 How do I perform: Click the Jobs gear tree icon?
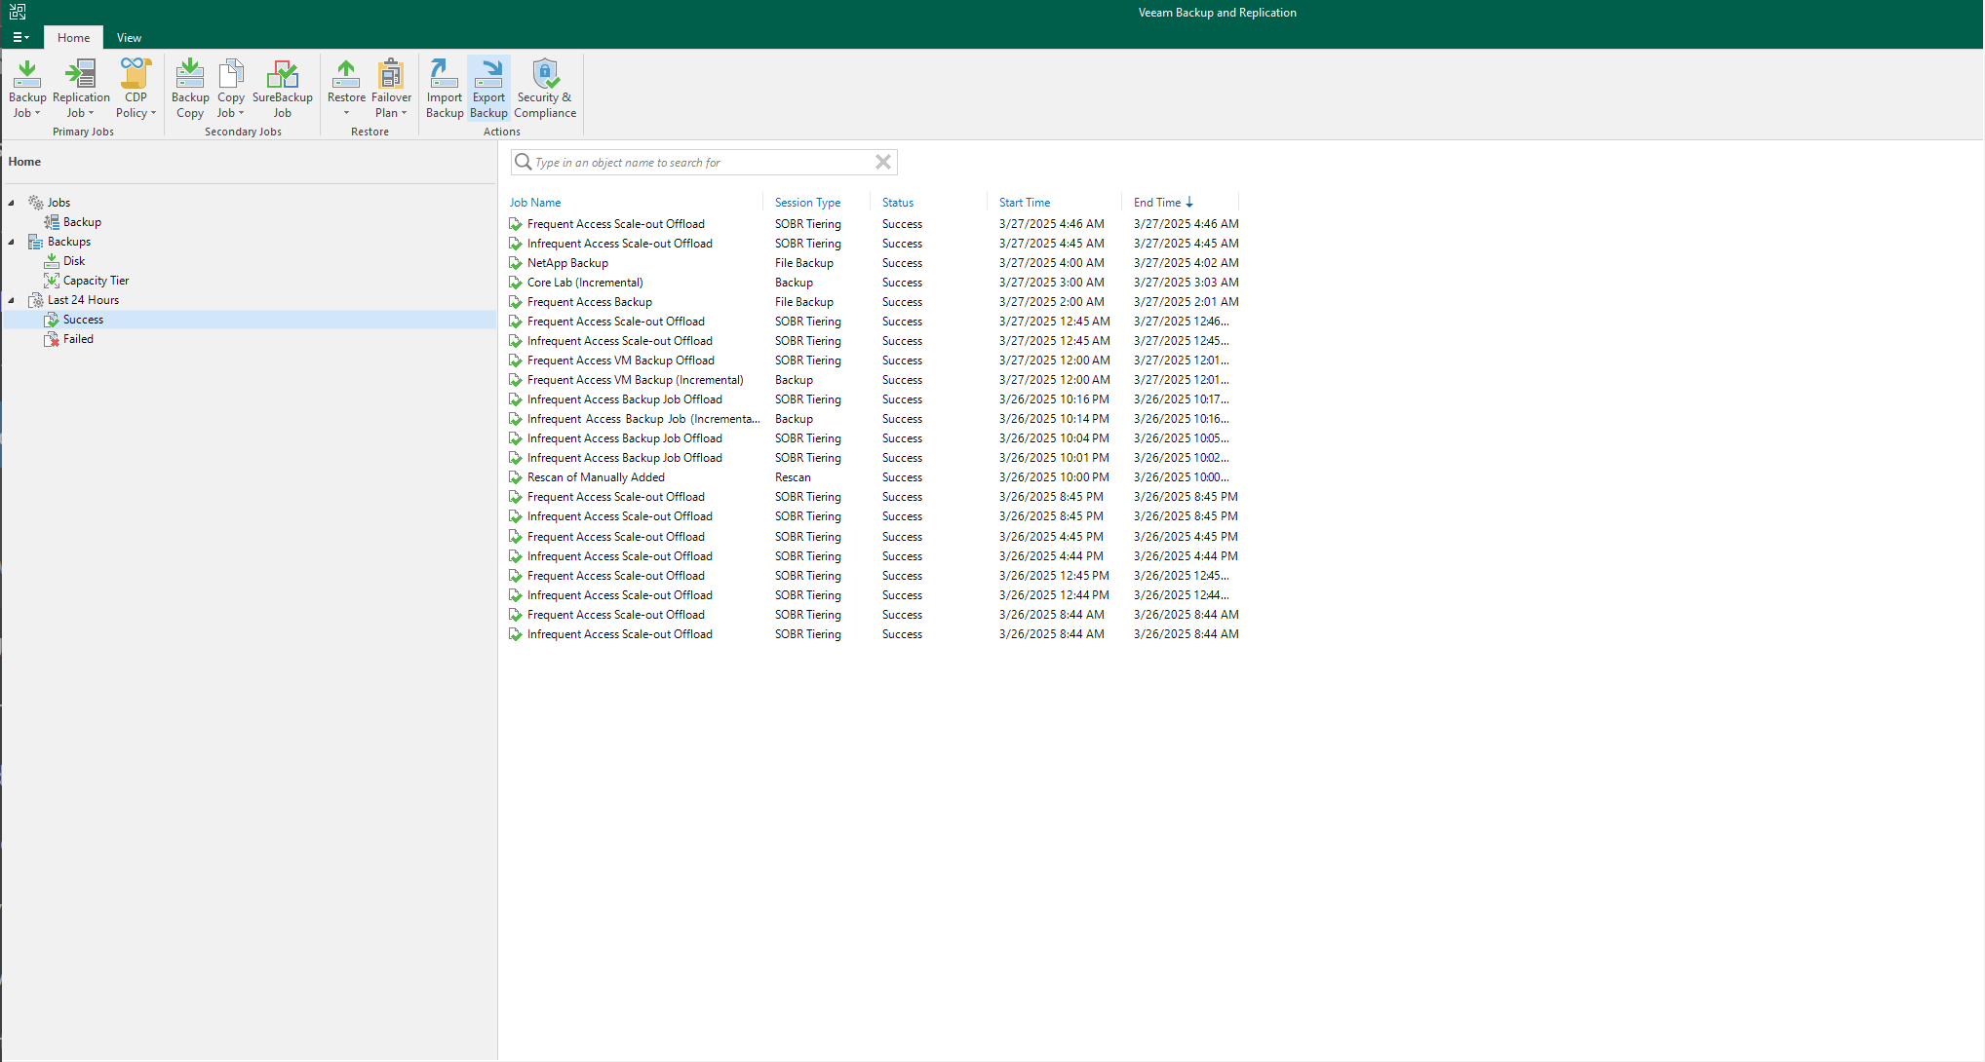coord(36,203)
